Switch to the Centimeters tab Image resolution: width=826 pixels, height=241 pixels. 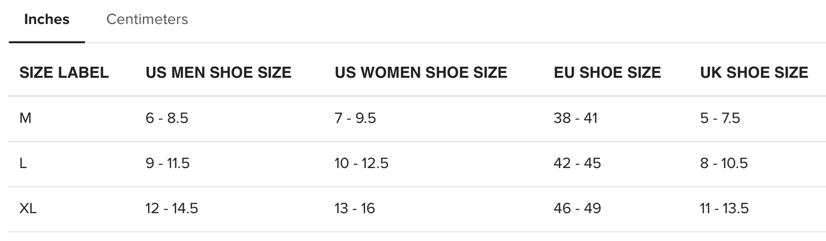click(x=147, y=19)
